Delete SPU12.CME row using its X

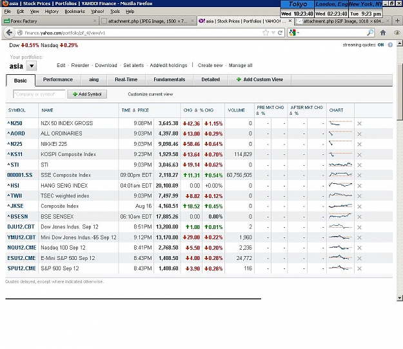point(359,268)
